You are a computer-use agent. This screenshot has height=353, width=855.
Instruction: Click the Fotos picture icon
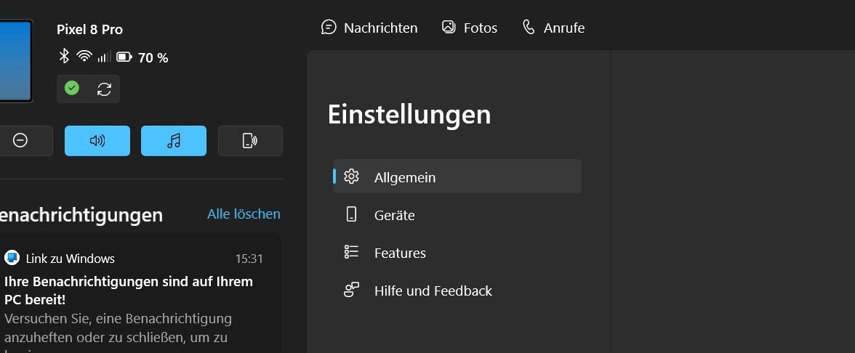point(449,27)
